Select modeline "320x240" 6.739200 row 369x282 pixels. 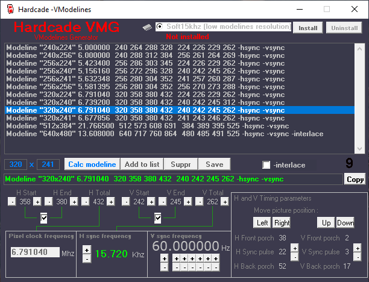point(179,102)
